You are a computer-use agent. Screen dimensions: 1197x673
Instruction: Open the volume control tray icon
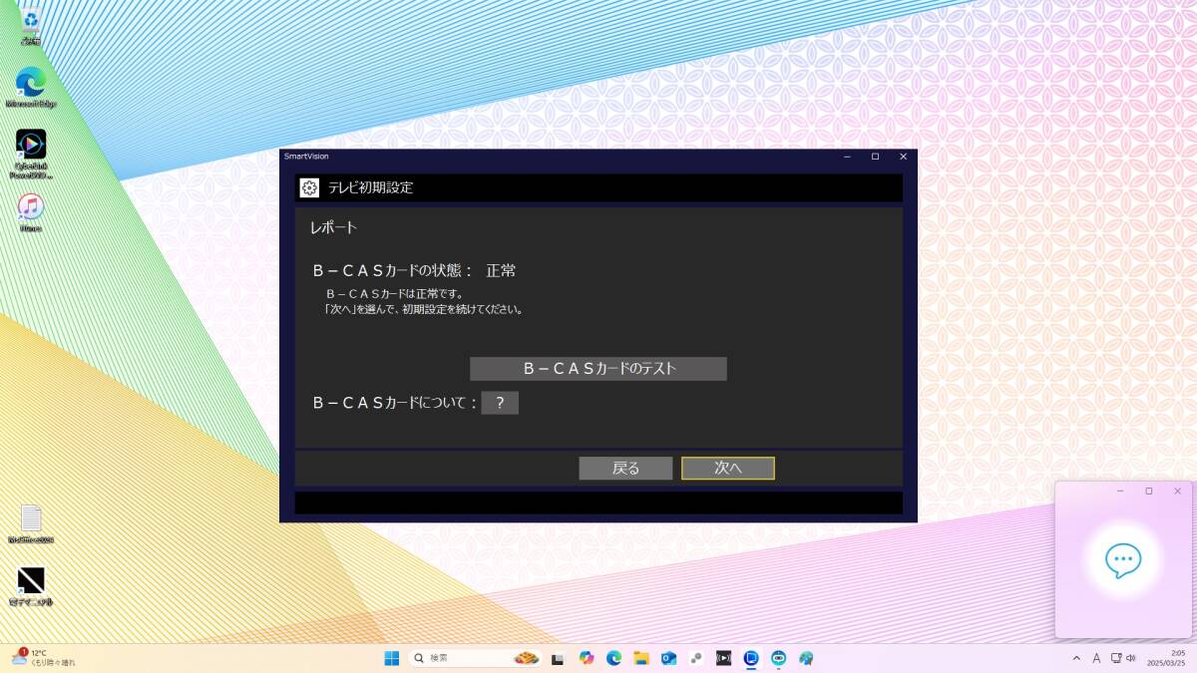click(1131, 658)
